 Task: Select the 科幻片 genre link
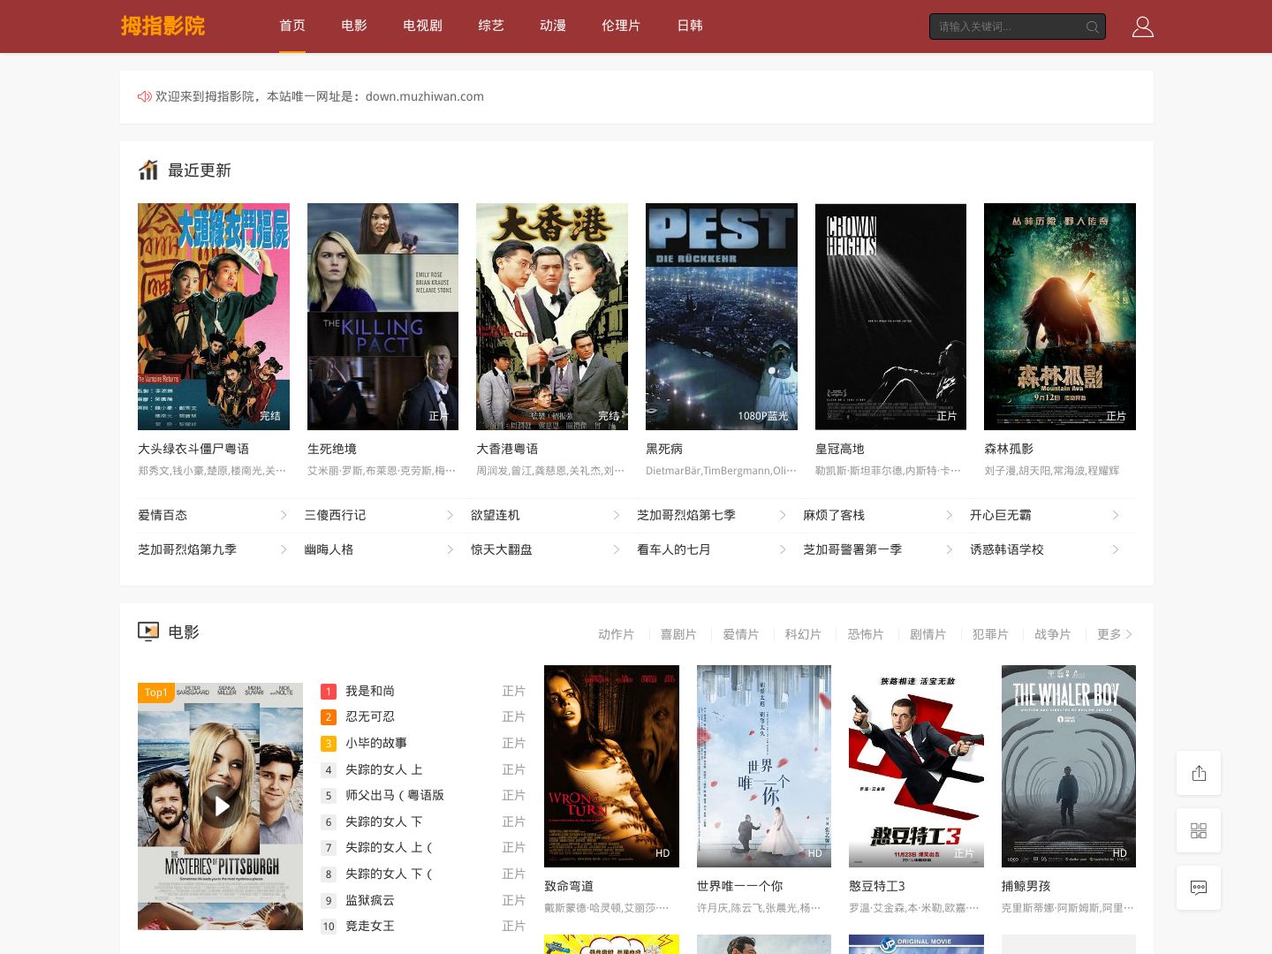tap(803, 634)
